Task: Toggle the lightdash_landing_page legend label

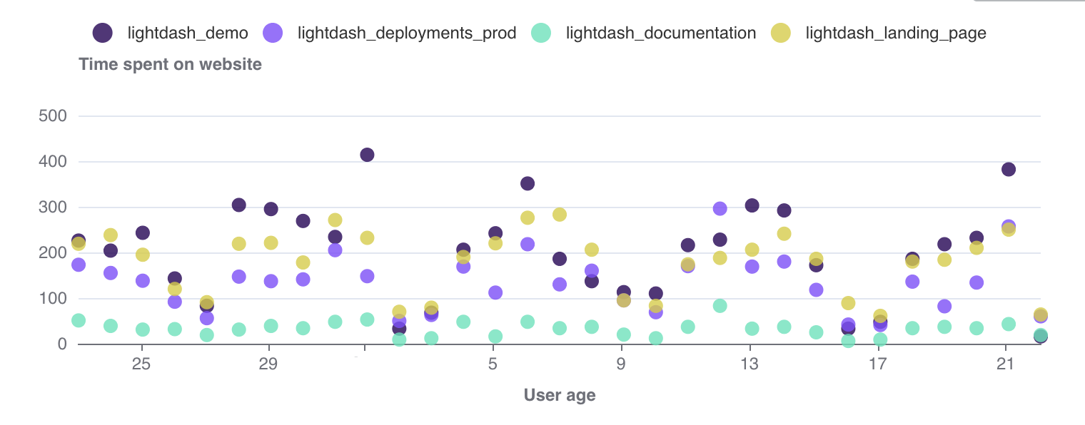Action: [895, 33]
